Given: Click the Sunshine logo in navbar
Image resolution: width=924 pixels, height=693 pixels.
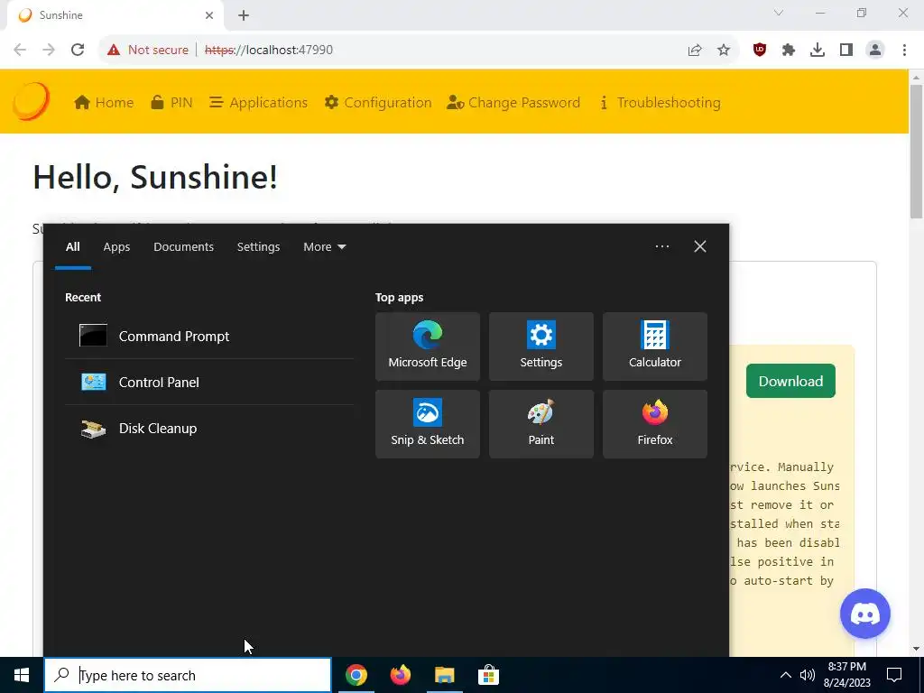Looking at the screenshot, I should click(x=32, y=101).
